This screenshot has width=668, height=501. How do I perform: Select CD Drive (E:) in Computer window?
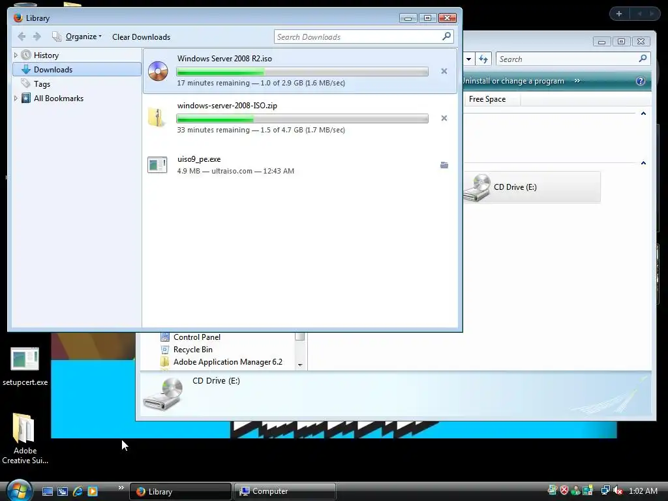[531, 187]
